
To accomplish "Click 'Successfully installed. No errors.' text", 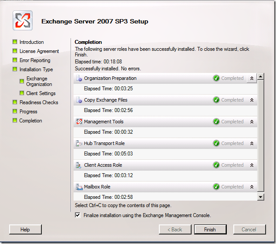I will (108, 69).
